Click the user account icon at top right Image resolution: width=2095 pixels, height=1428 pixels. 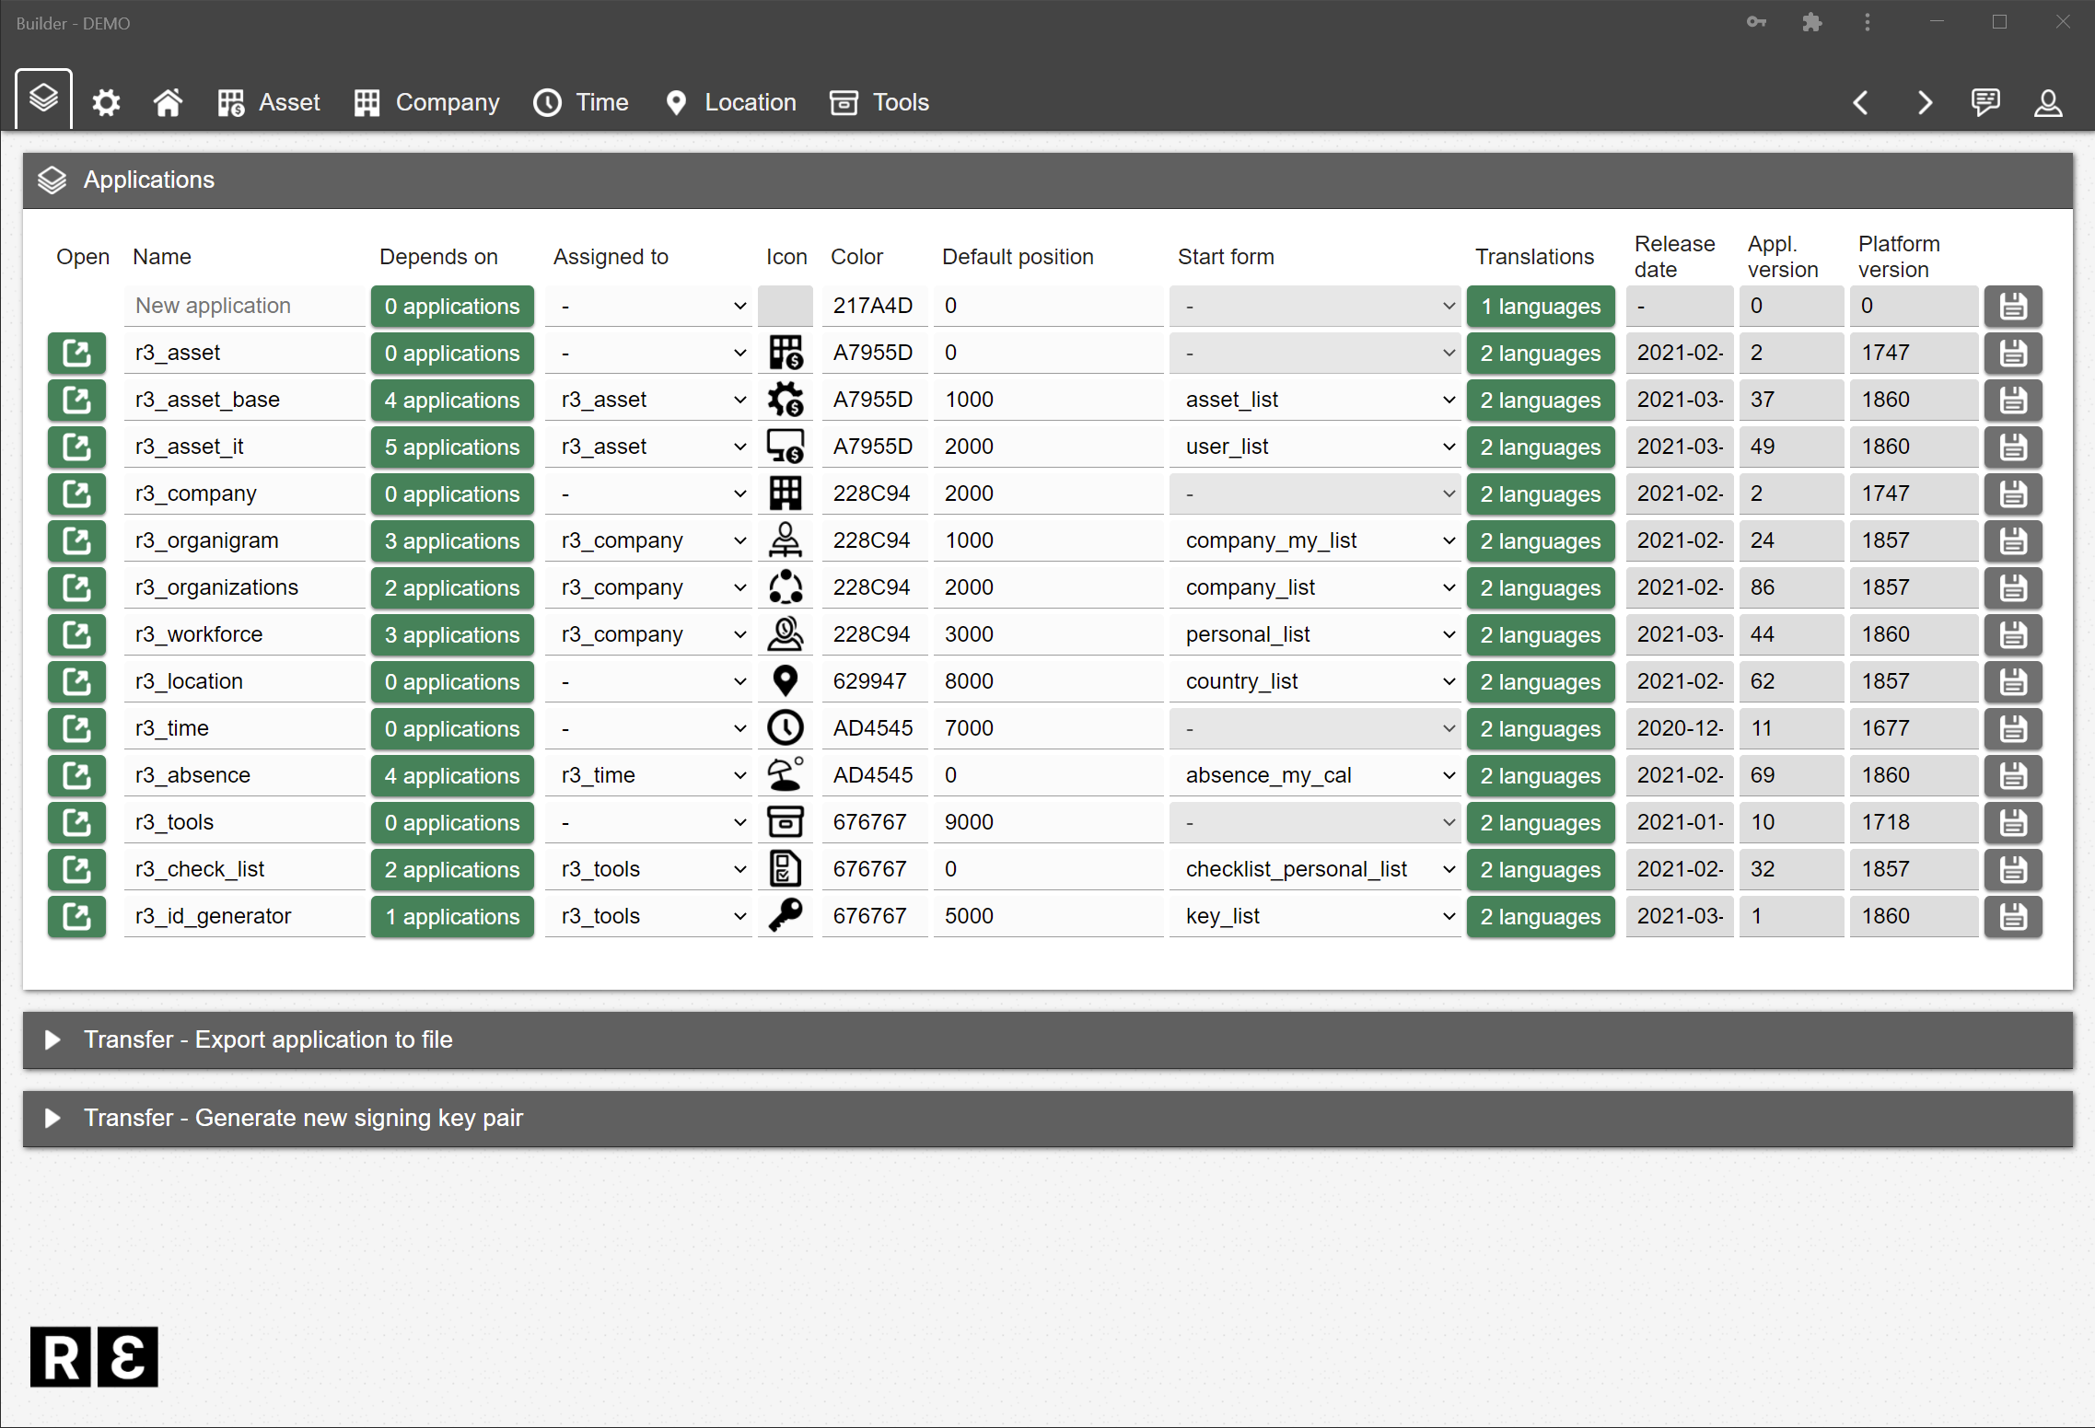tap(2047, 102)
